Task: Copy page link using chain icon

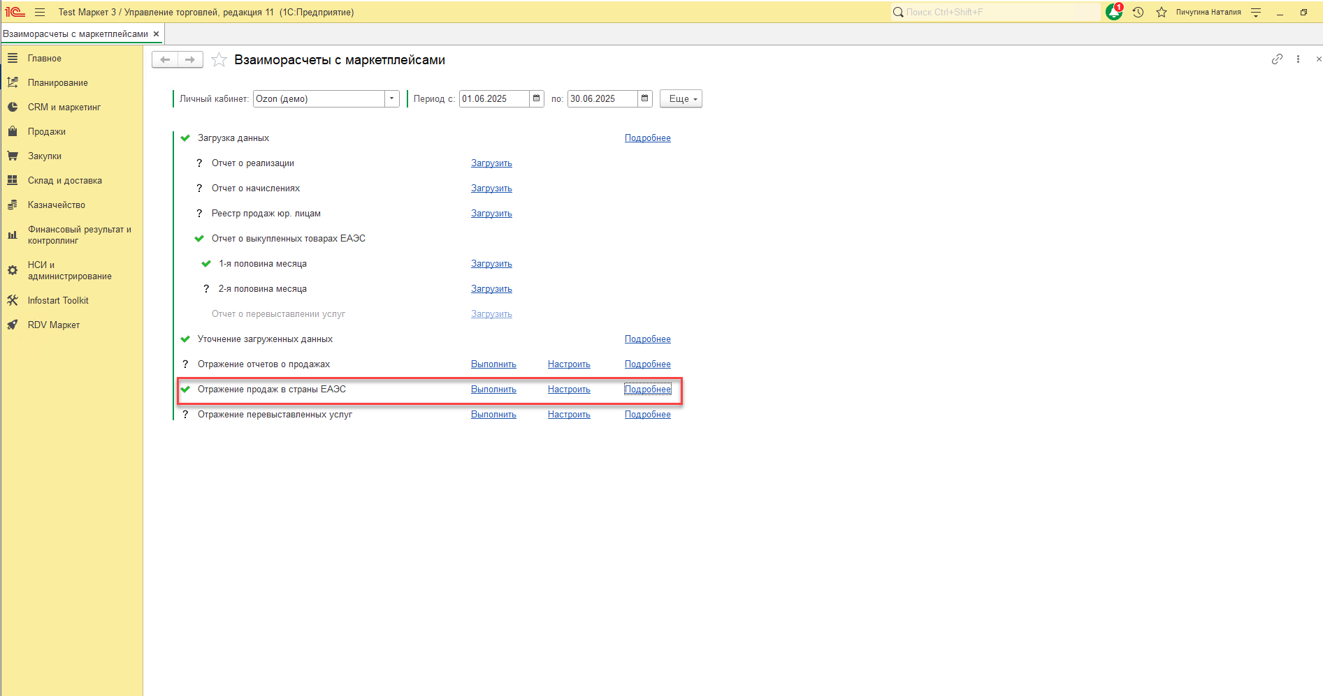Action: [x=1277, y=59]
